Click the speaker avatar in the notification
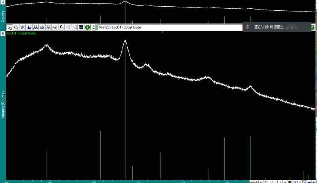 tap(248, 27)
